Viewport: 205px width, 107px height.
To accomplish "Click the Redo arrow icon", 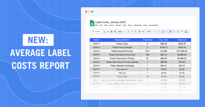I will (108, 31).
